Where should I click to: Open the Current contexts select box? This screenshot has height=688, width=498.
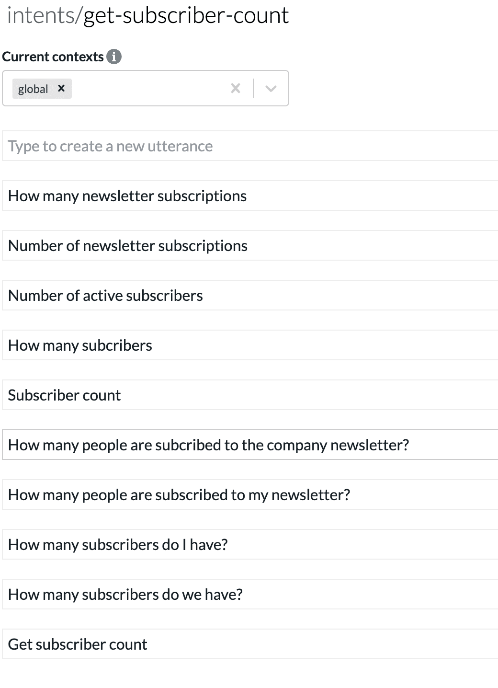[x=146, y=88]
